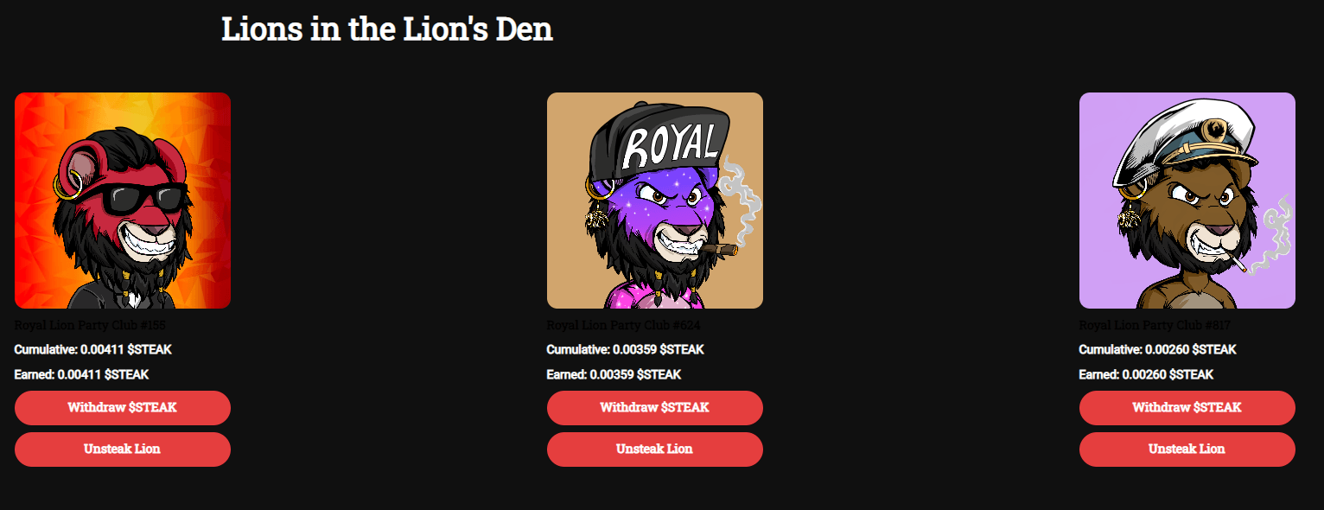This screenshot has height=510, width=1324.
Task: Click the Earned 0.00359 $STEAK line
Action: [x=614, y=375]
